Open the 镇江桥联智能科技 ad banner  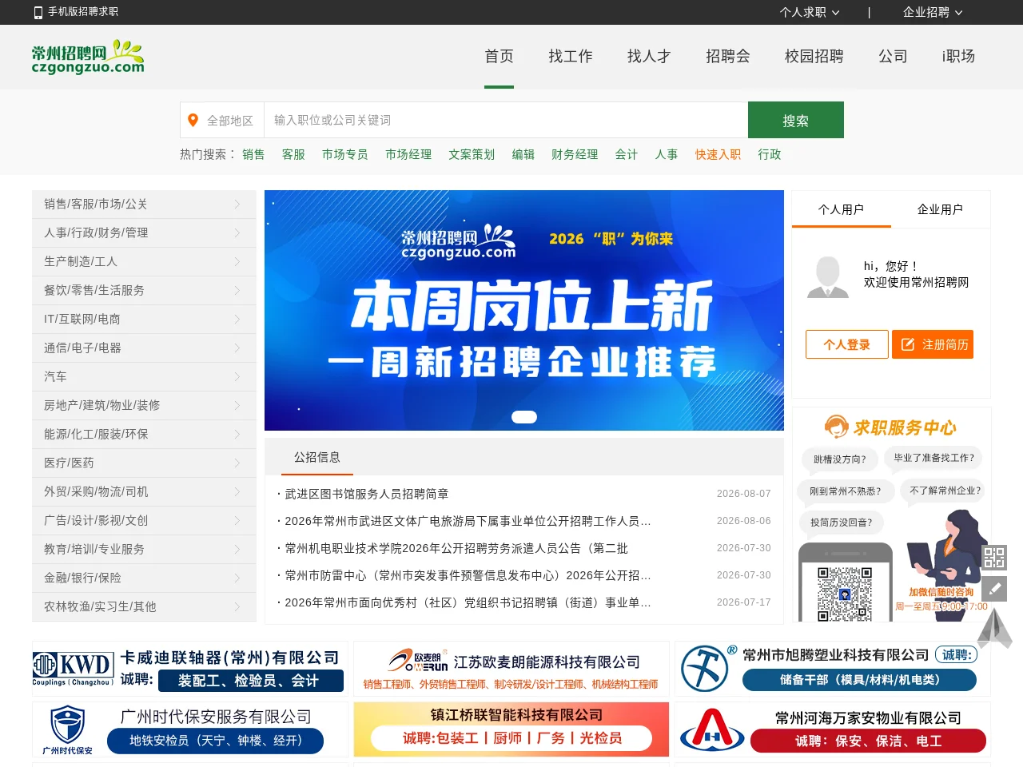[x=511, y=729]
